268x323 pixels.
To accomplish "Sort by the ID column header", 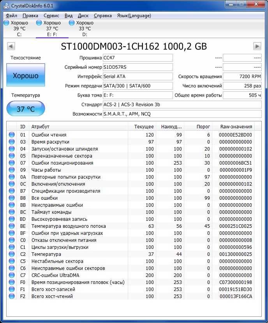I will pos(23,127).
